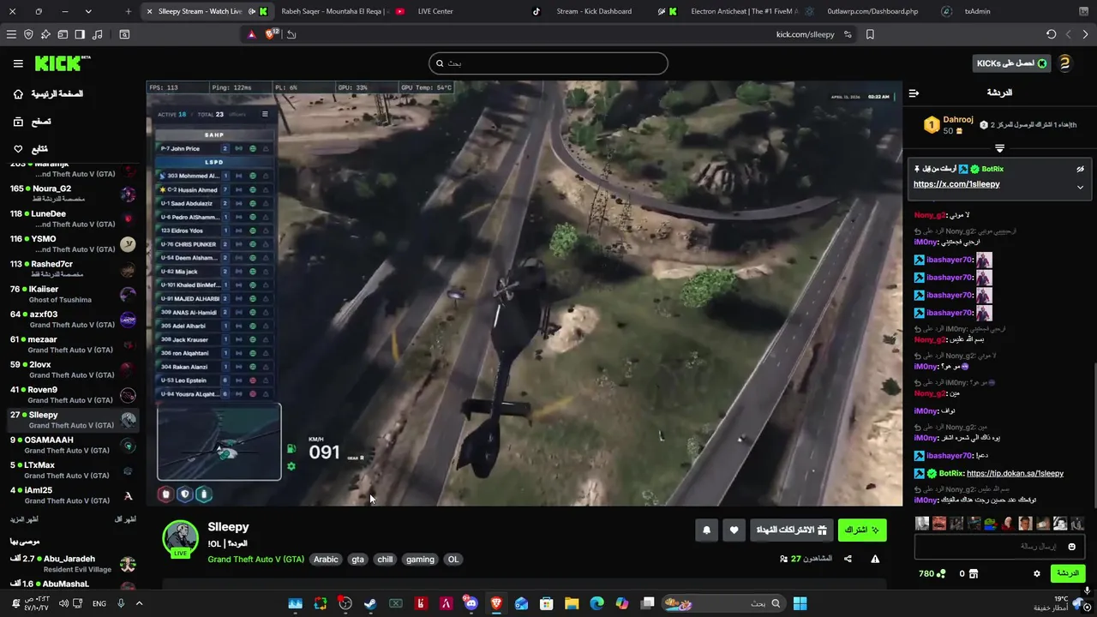
Task: Open azxf03 channel in sidebar
Action: [x=73, y=320]
